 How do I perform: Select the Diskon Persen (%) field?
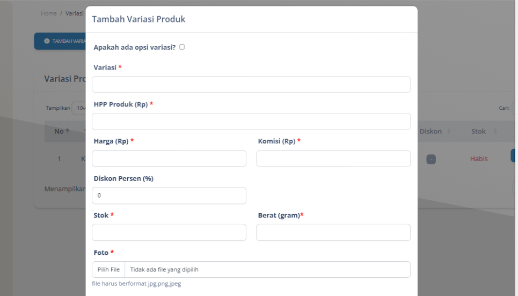click(x=169, y=195)
